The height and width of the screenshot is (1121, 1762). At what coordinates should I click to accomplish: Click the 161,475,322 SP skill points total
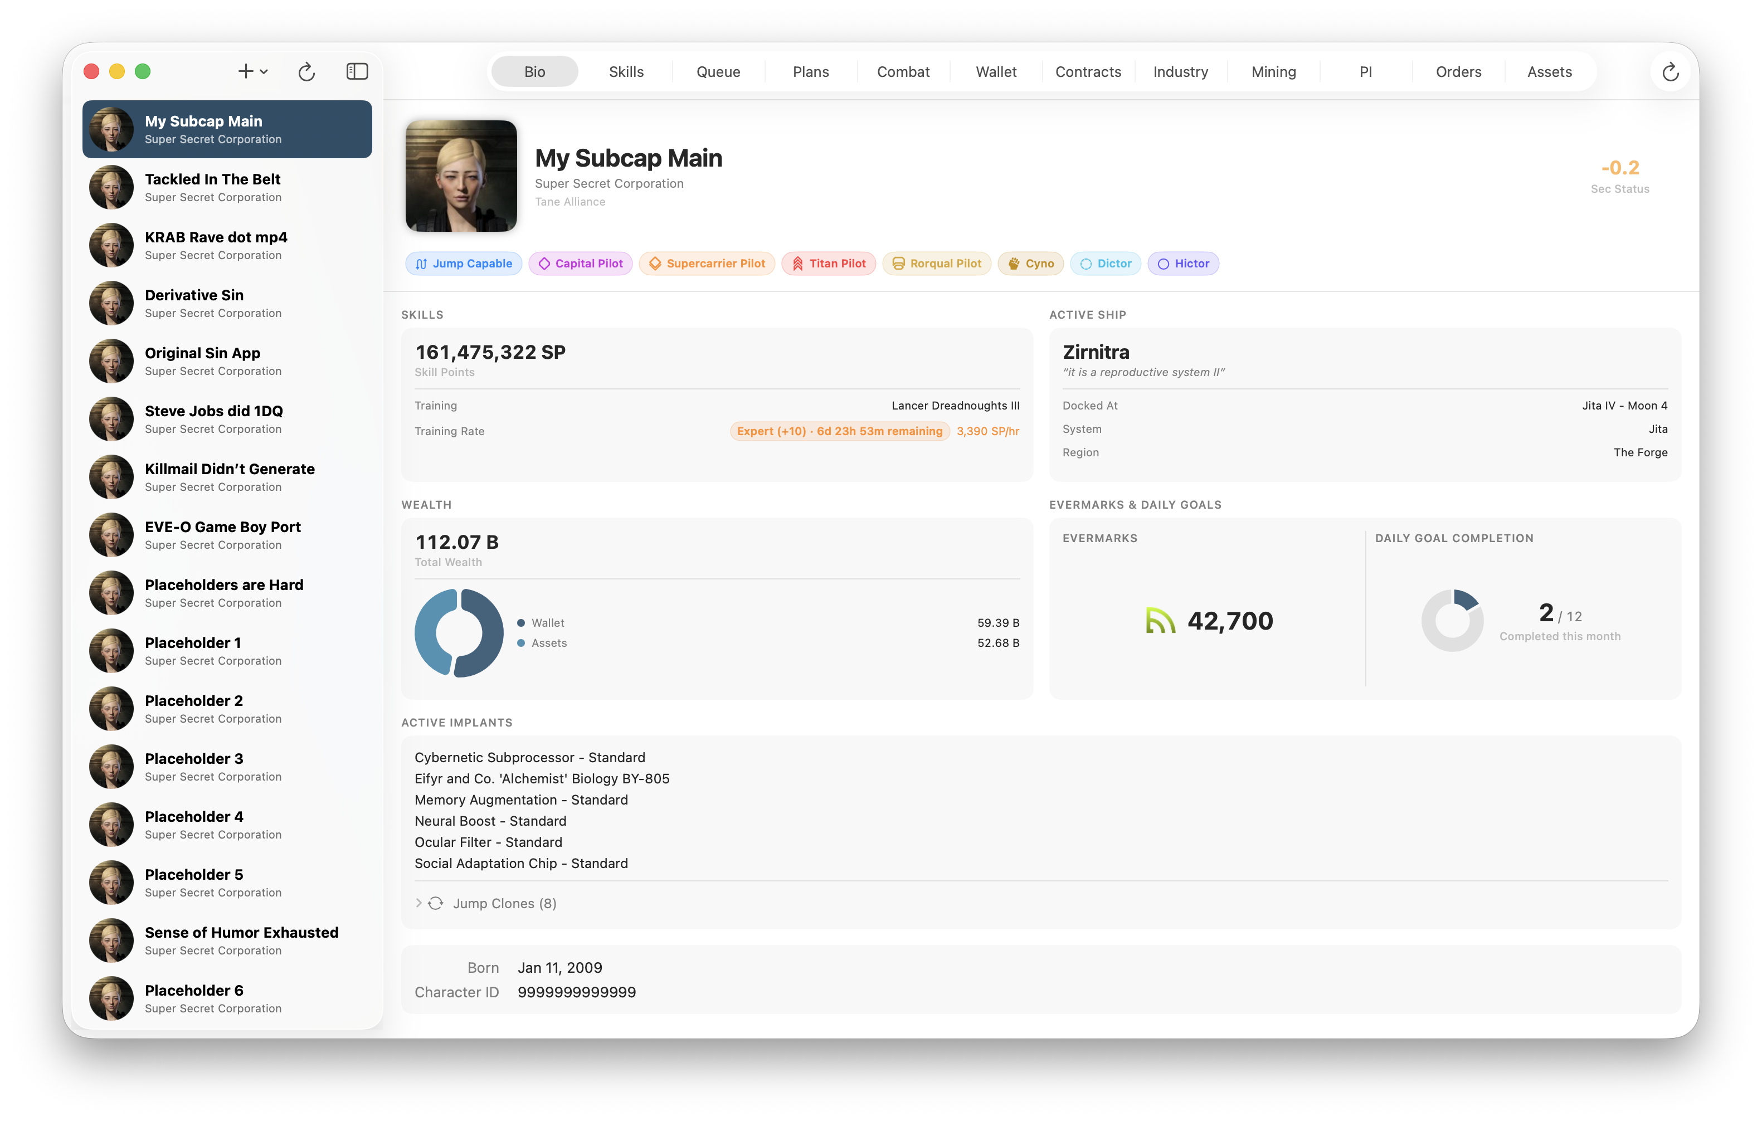(x=490, y=352)
